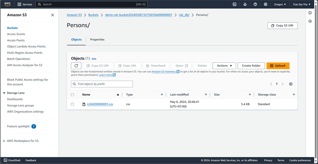The width and height of the screenshot is (318, 164).
Task: Open the Tran Gia The account menu
Action: [x=302, y=4]
